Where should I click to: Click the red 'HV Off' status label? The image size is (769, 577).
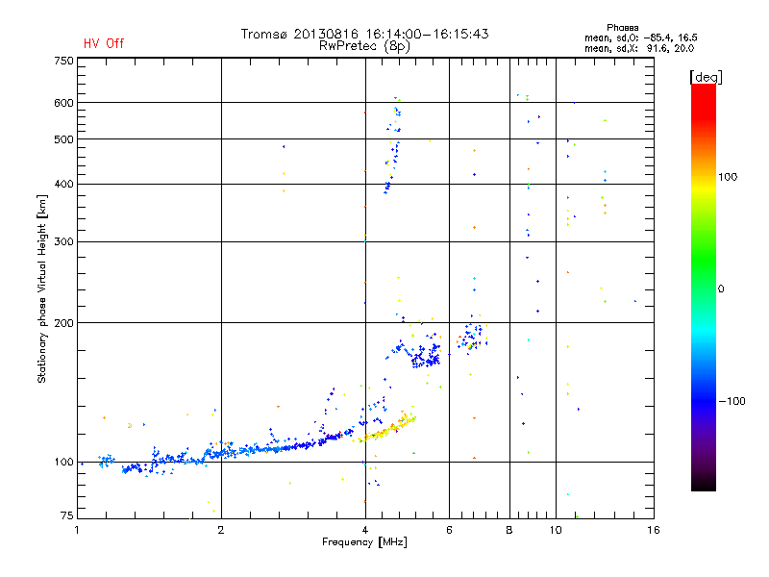coord(104,43)
